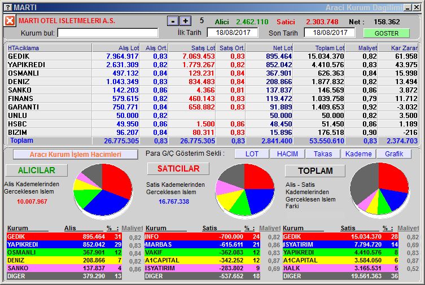The width and height of the screenshot is (425, 285).
Task: Edit the İlk Tarih date field
Action: 233,33
